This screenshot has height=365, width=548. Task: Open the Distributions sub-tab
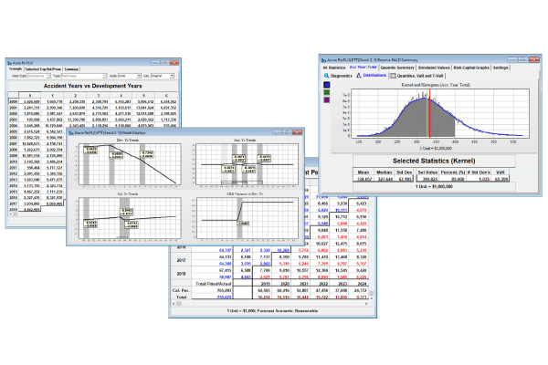371,76
